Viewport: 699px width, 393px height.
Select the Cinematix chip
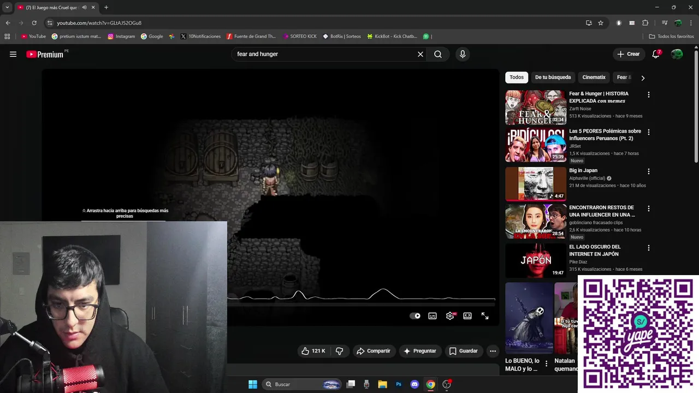594,78
